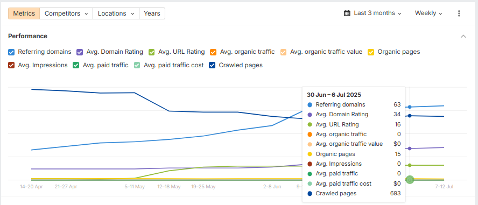
Task: Click the Crawled pages data point on chart
Action: pos(410,116)
